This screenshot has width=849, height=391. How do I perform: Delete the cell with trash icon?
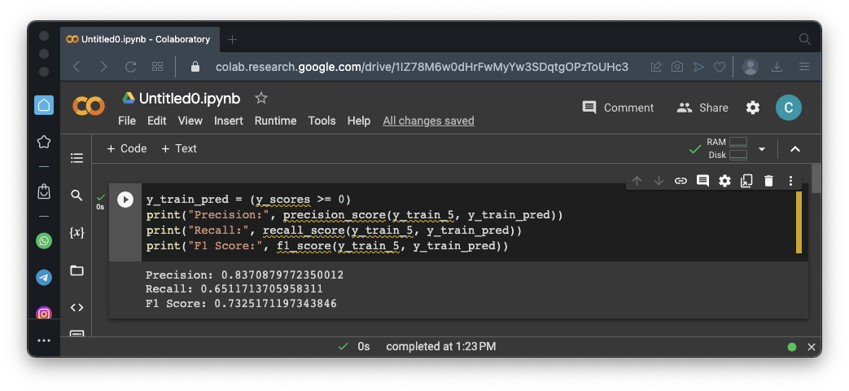[x=768, y=181]
